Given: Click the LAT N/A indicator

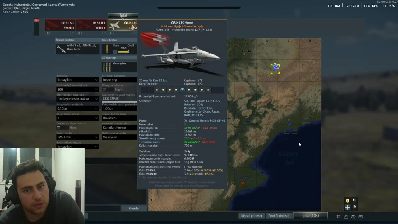Looking at the screenshot, I should (x=389, y=6).
